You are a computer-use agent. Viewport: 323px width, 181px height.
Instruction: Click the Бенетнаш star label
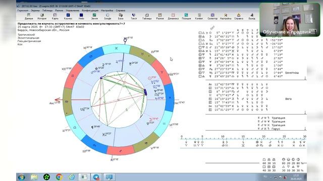(292, 72)
